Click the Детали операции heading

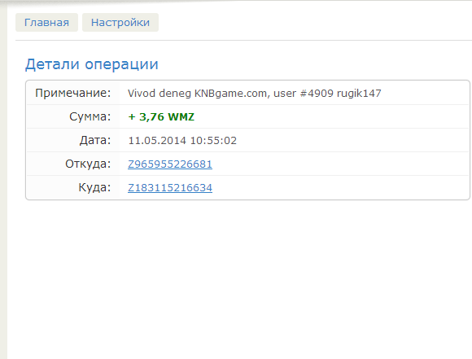point(92,64)
